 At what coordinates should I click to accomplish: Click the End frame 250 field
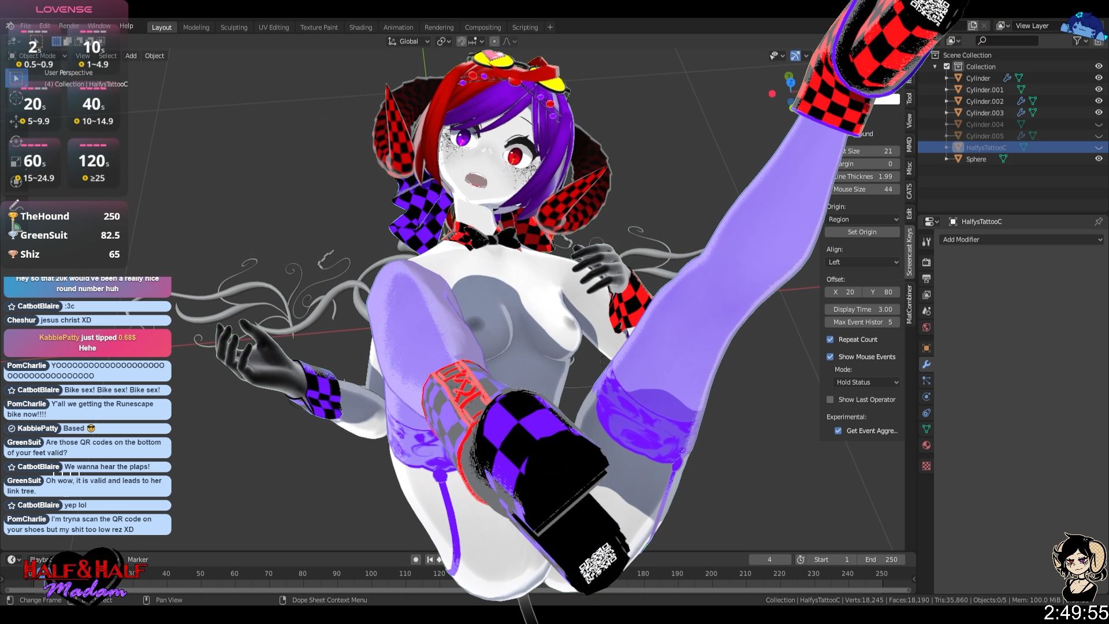point(881,559)
